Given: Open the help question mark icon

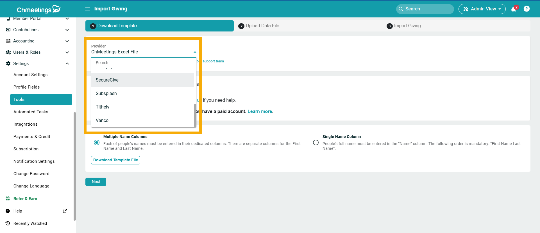Looking at the screenshot, I should [x=527, y=9].
